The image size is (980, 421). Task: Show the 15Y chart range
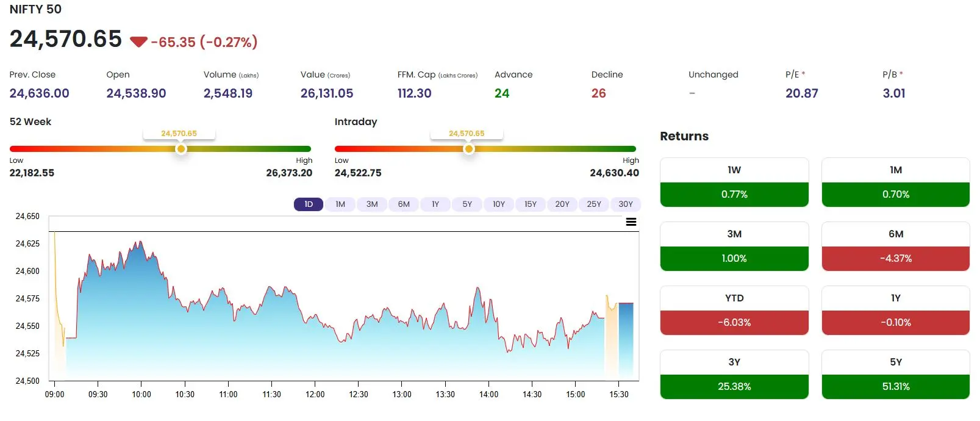click(531, 204)
